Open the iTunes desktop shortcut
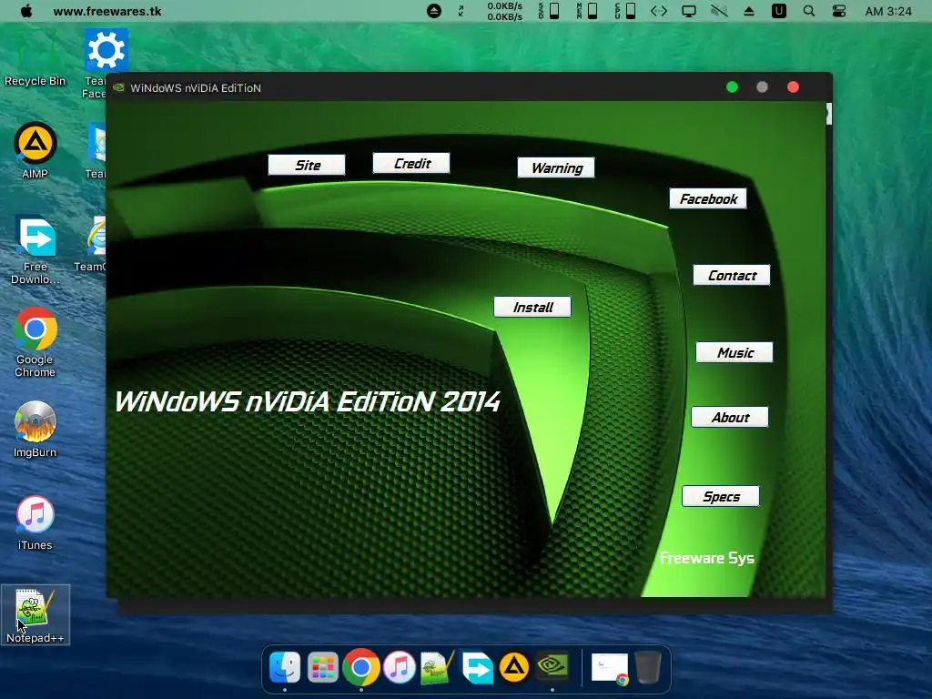 coord(35,523)
